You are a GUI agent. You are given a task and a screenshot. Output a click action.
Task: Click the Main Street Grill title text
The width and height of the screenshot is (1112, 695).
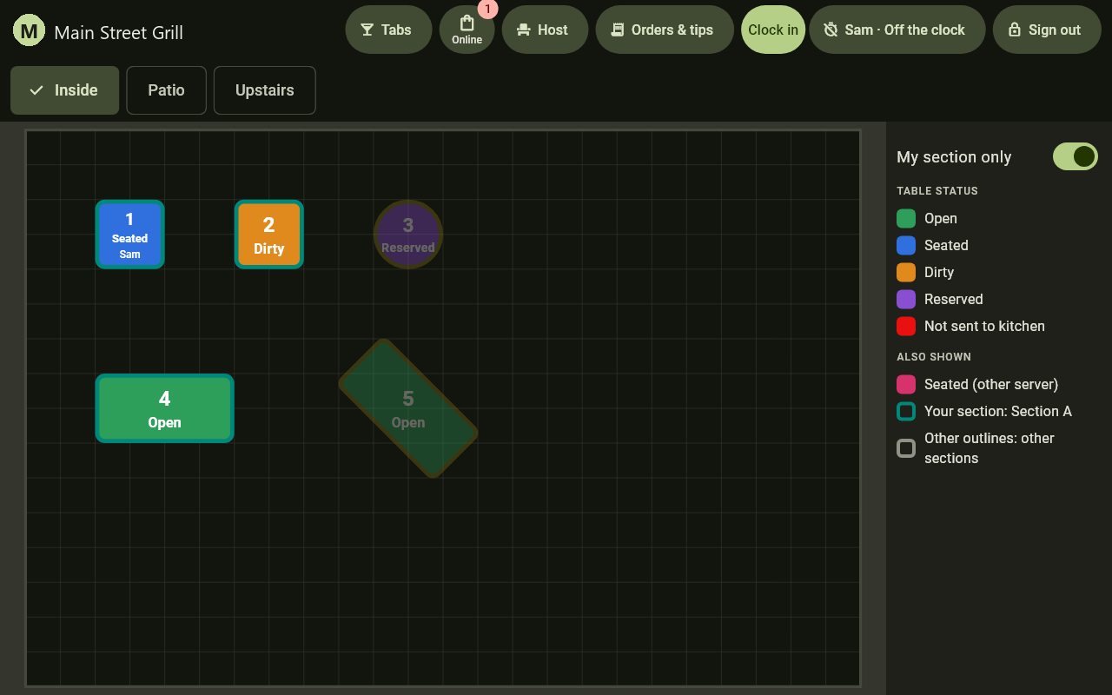click(119, 33)
